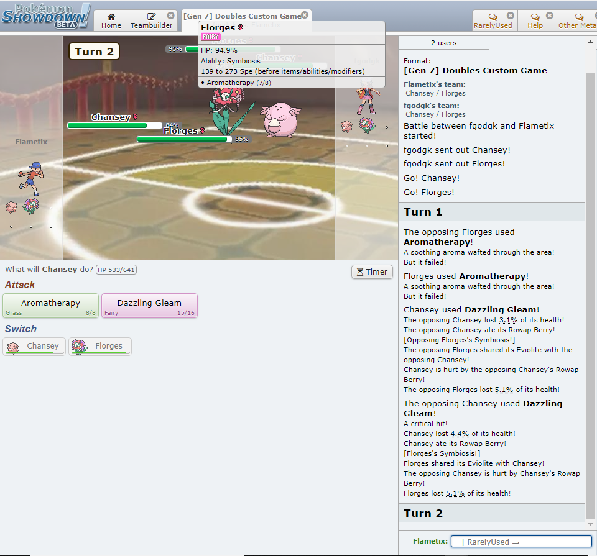Click the opposing Chansey sprite
597x556 pixels.
pos(280,119)
